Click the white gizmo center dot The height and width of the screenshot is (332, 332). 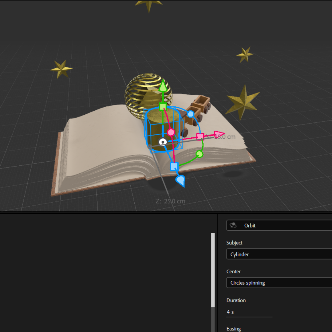[163, 142]
